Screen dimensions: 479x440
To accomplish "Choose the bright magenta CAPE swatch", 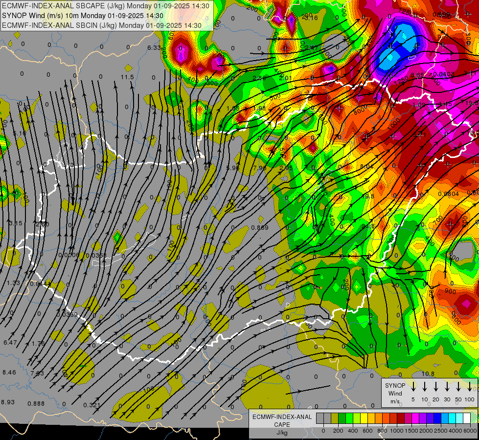I will click(415, 418).
